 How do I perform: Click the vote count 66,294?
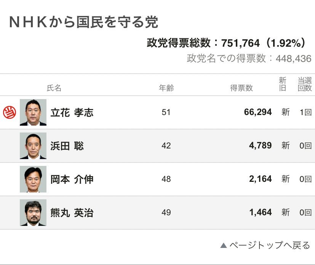pyautogui.click(x=258, y=112)
